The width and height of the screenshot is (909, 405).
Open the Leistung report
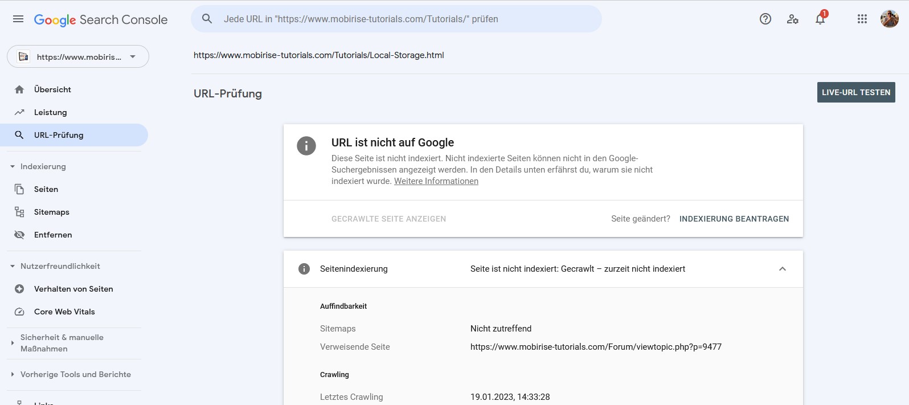tap(50, 112)
